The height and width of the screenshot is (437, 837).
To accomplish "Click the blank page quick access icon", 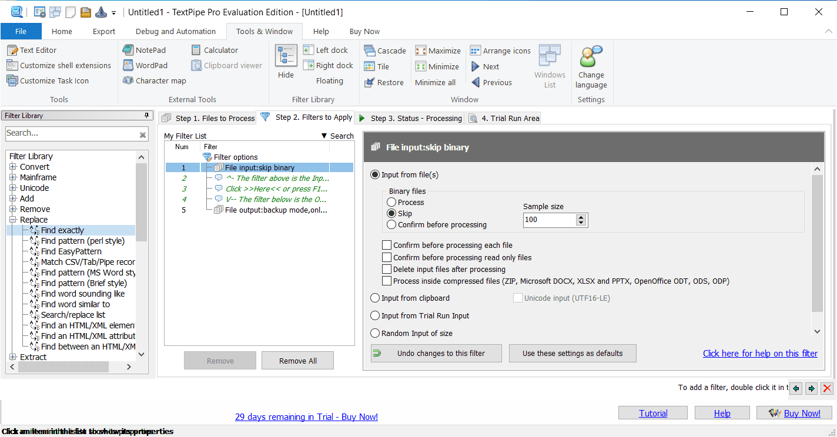I will pos(70,12).
